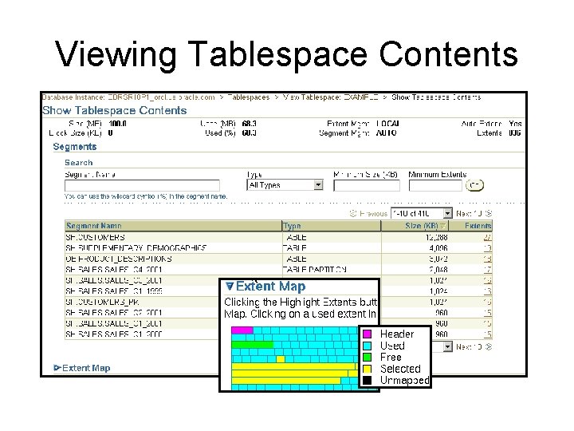Select SH.CUSTOMERS_PK segment text
The width and height of the screenshot is (574, 431).
click(x=103, y=302)
